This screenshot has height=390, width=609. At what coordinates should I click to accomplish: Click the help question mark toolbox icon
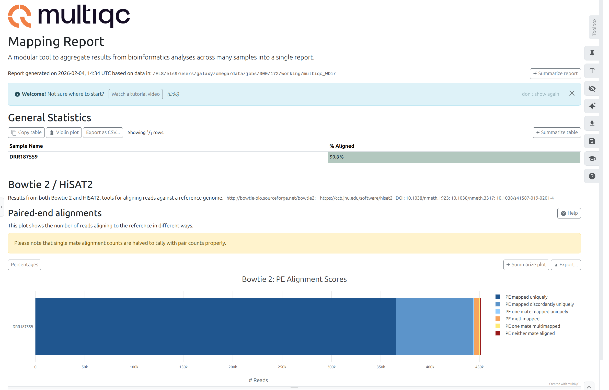coord(592,176)
